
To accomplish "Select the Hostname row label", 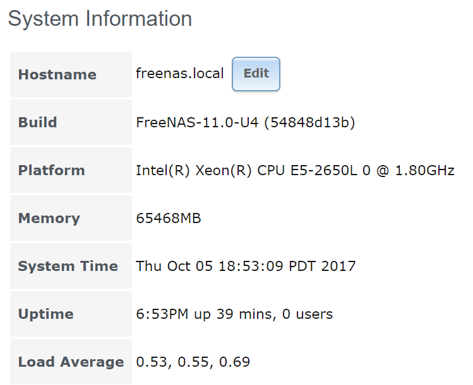I will pos(57,74).
